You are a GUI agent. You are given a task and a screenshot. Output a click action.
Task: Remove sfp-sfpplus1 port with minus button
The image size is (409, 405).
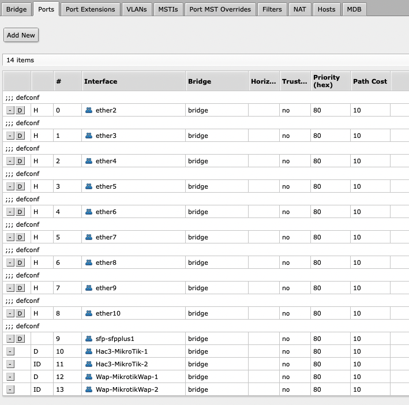pos(10,339)
